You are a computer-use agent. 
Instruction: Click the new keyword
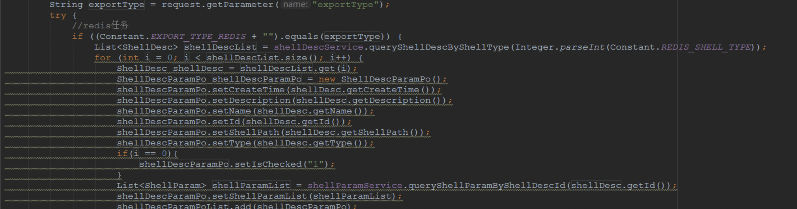(x=327, y=79)
